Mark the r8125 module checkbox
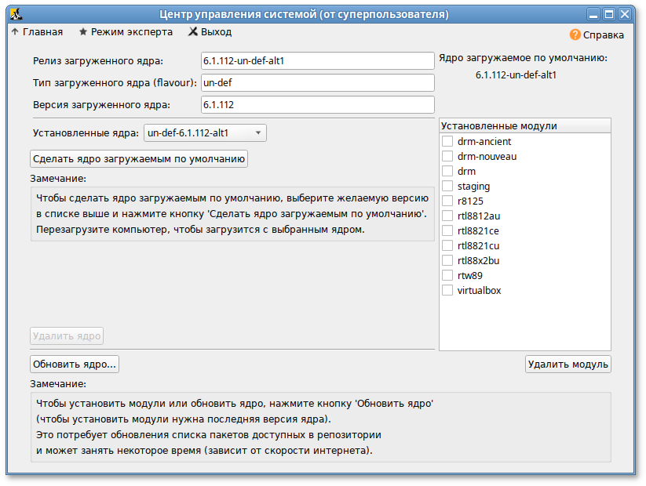Screen dimensions: 646x486 [x=447, y=201]
